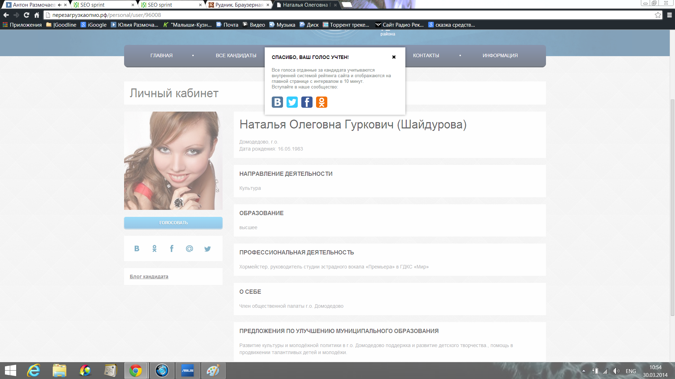Viewport: 675px width, 379px height.
Task: Click candidate profile photo
Action: 173,160
